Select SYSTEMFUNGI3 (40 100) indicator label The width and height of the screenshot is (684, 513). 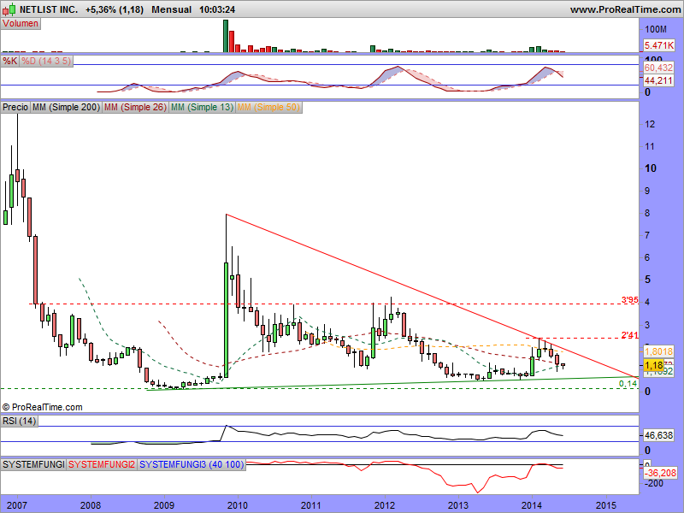(192, 464)
